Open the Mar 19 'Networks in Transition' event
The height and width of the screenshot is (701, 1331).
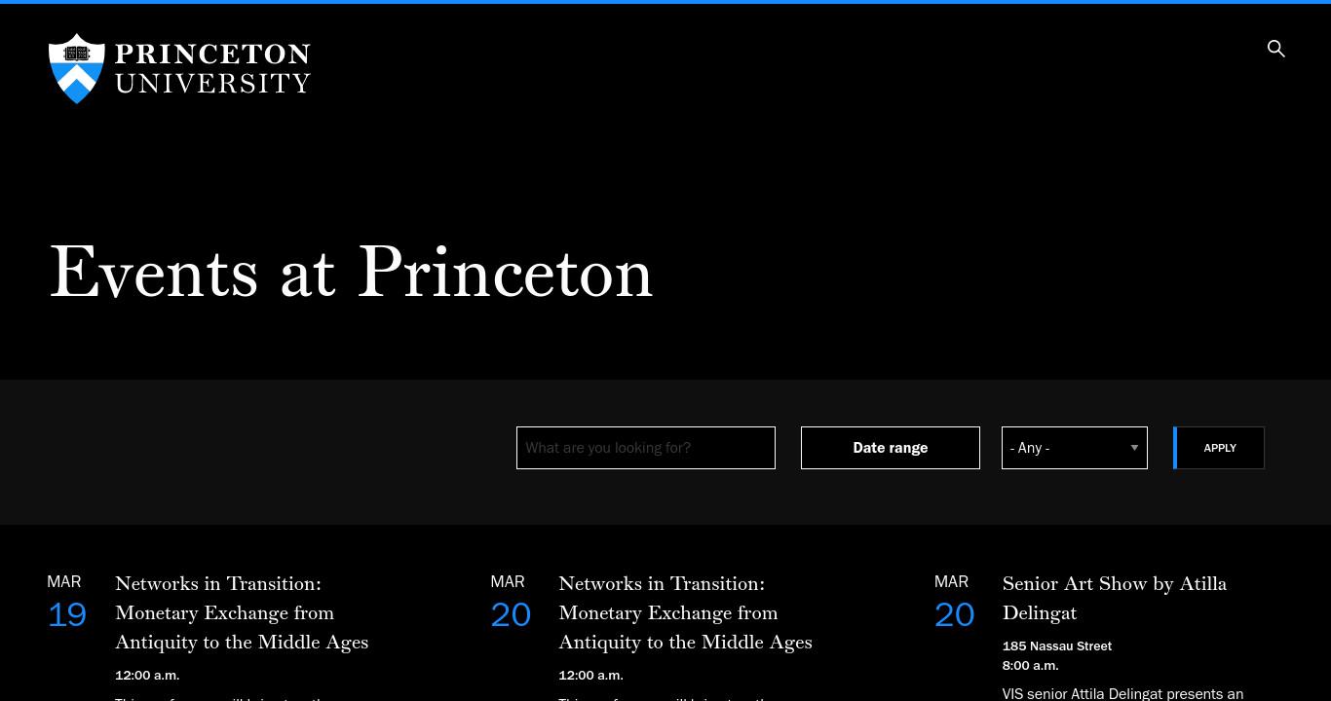click(242, 612)
